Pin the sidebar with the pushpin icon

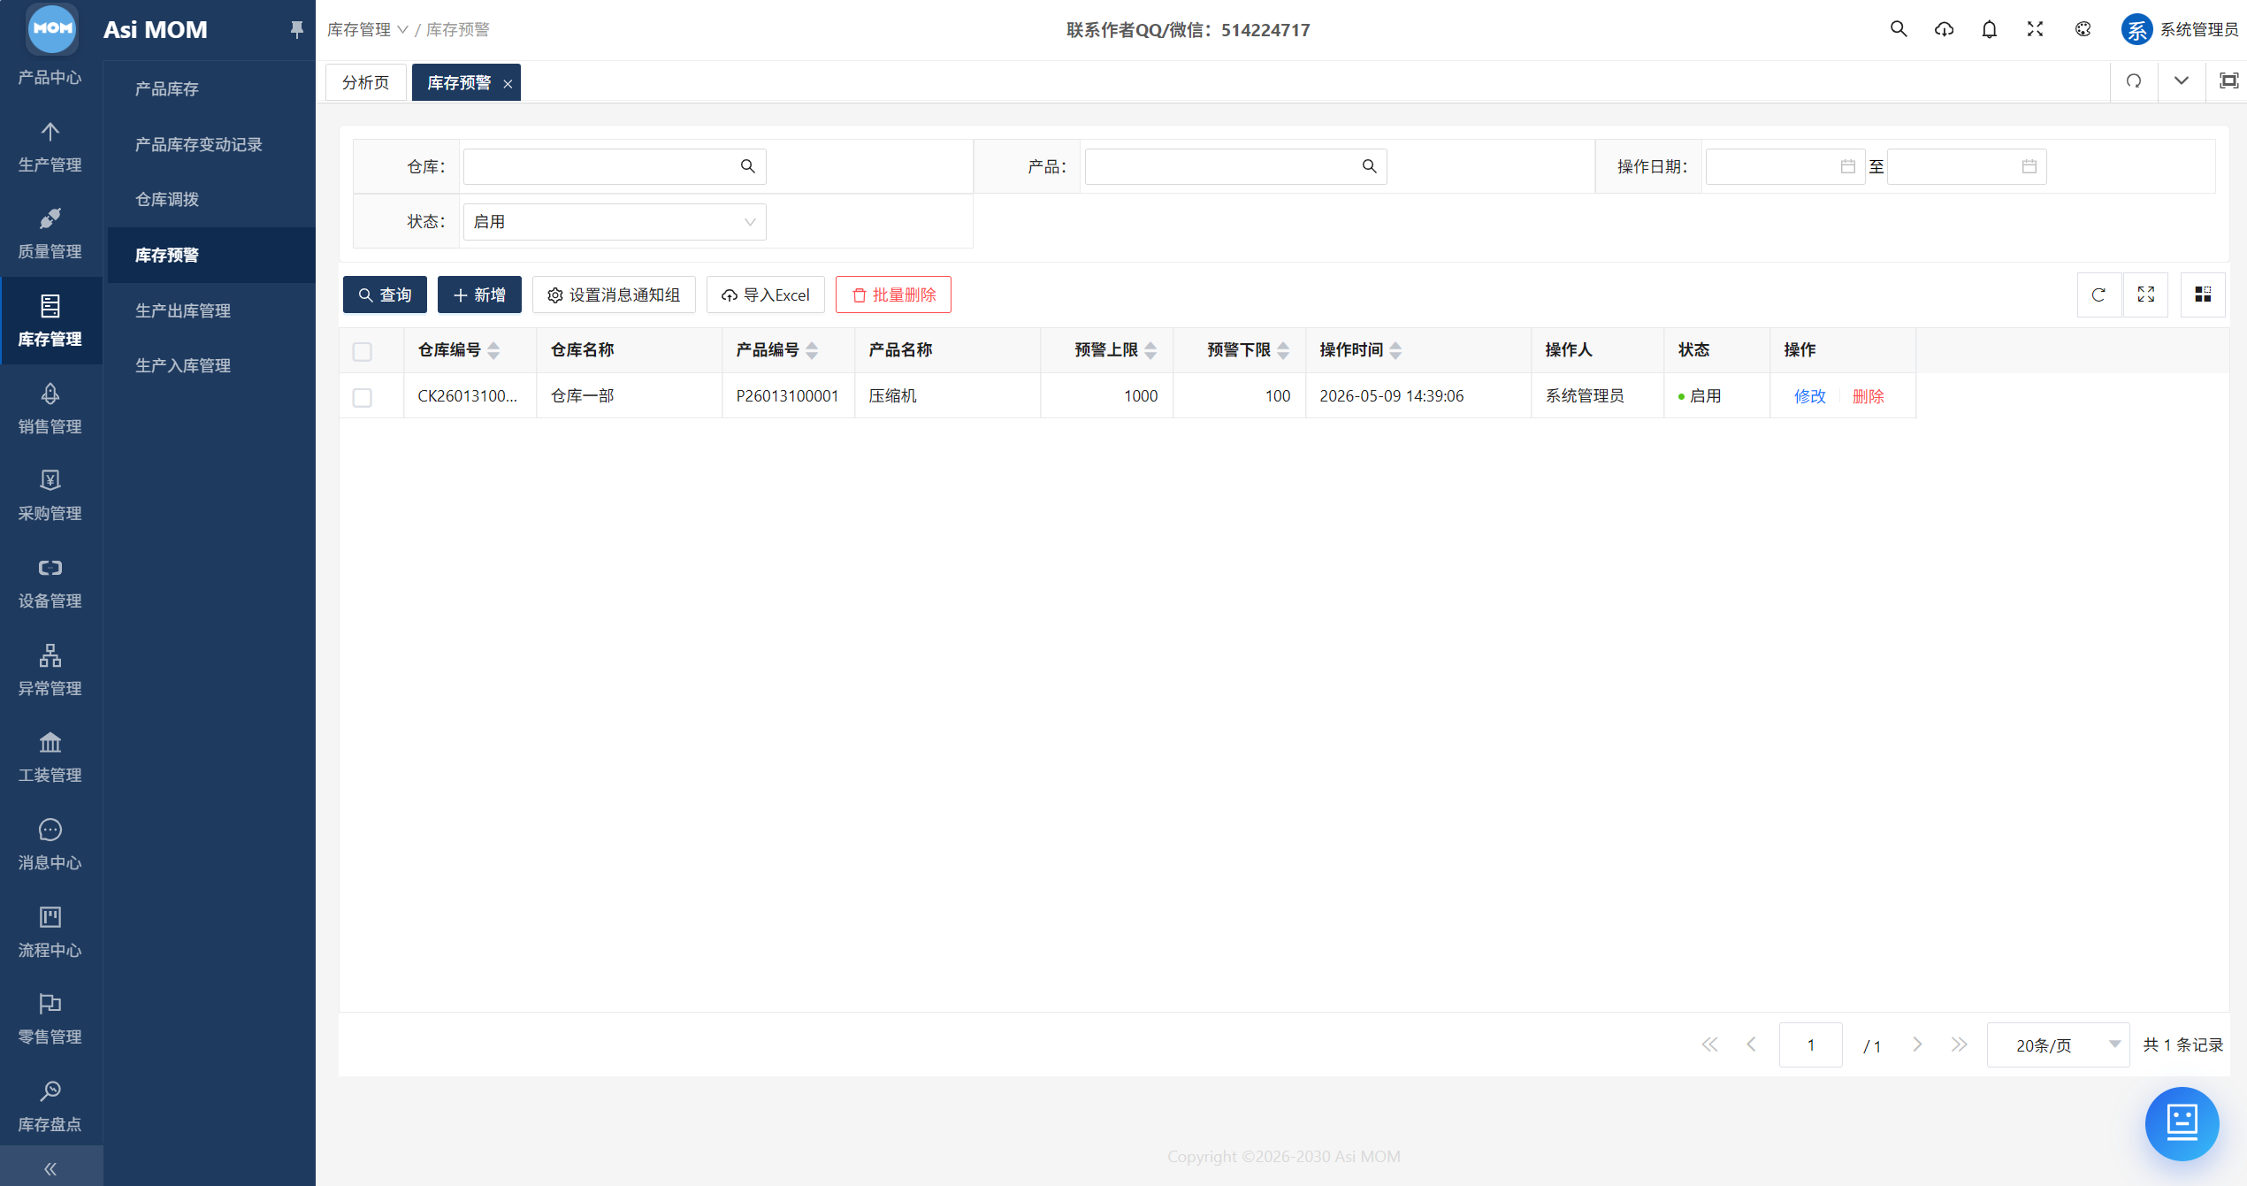(296, 30)
